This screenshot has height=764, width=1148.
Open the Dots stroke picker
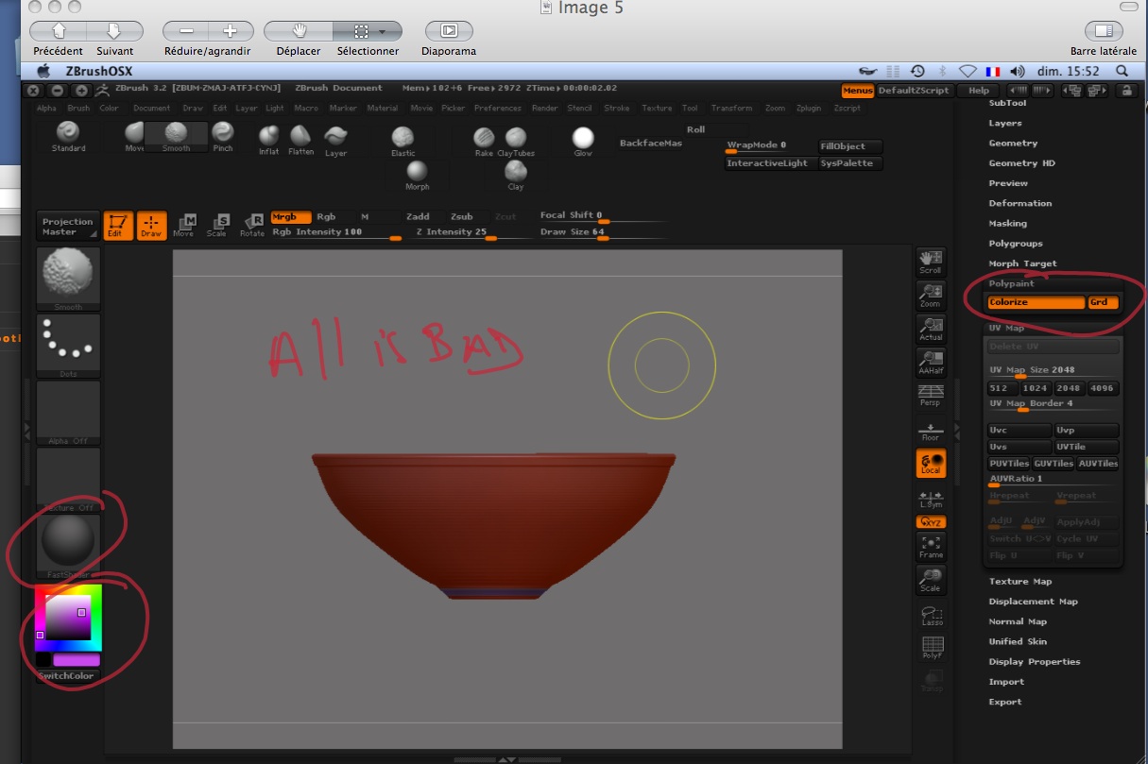point(68,345)
